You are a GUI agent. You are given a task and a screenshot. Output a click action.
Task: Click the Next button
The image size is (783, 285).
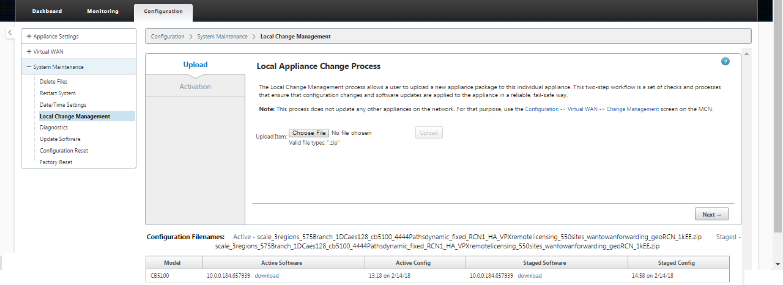tap(711, 214)
